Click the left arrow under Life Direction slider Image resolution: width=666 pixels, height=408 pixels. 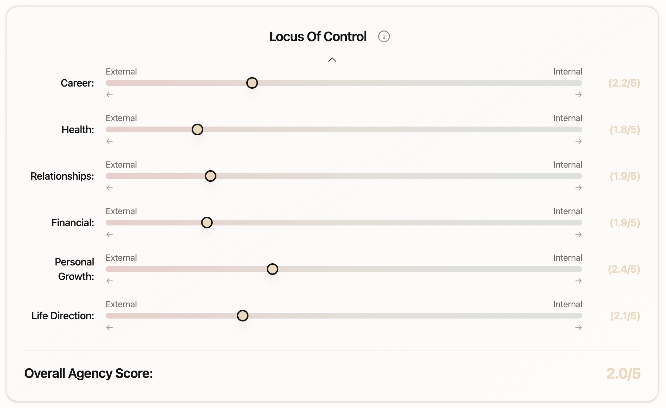(x=110, y=327)
